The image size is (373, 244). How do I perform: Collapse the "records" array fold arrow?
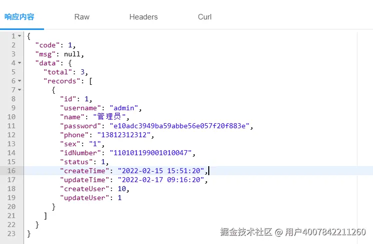click(20, 81)
